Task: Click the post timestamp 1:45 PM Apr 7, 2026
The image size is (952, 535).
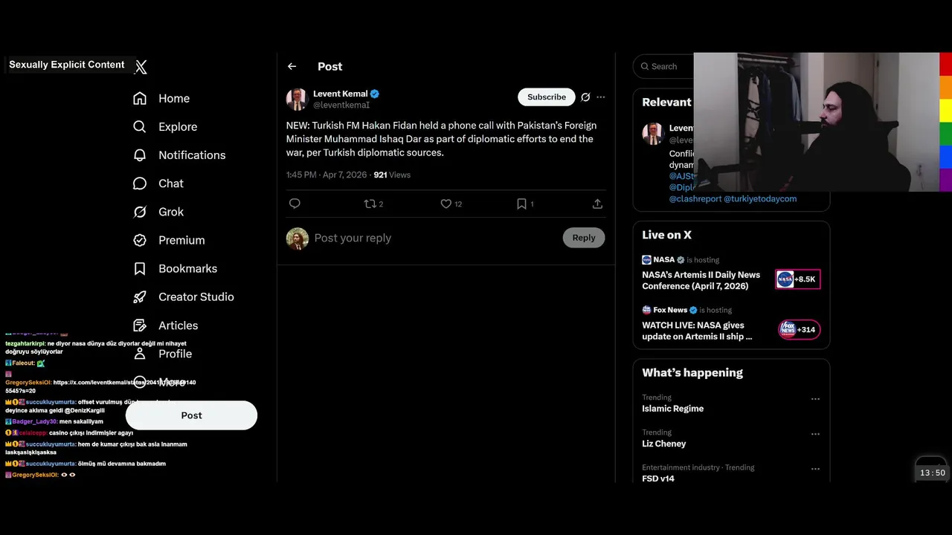Action: coord(327,175)
